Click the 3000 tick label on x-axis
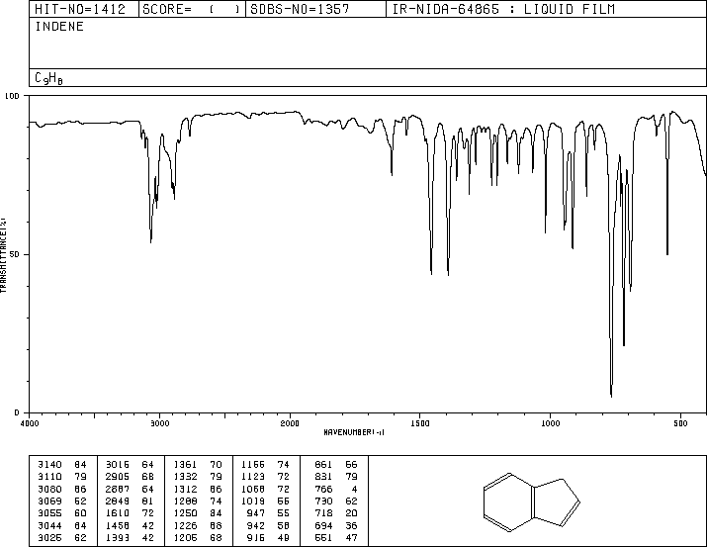 159,423
